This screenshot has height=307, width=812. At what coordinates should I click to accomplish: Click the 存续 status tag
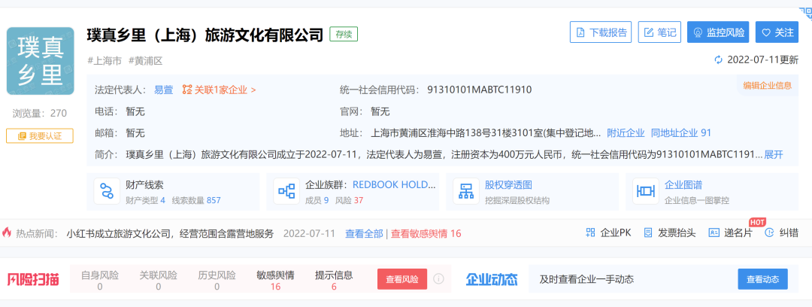344,34
